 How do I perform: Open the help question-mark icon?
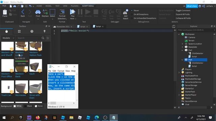pos(200,6)
